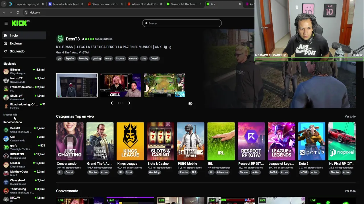Open IRL category card
Viewport: 364px width, 204px height.
pyautogui.click(x=221, y=141)
